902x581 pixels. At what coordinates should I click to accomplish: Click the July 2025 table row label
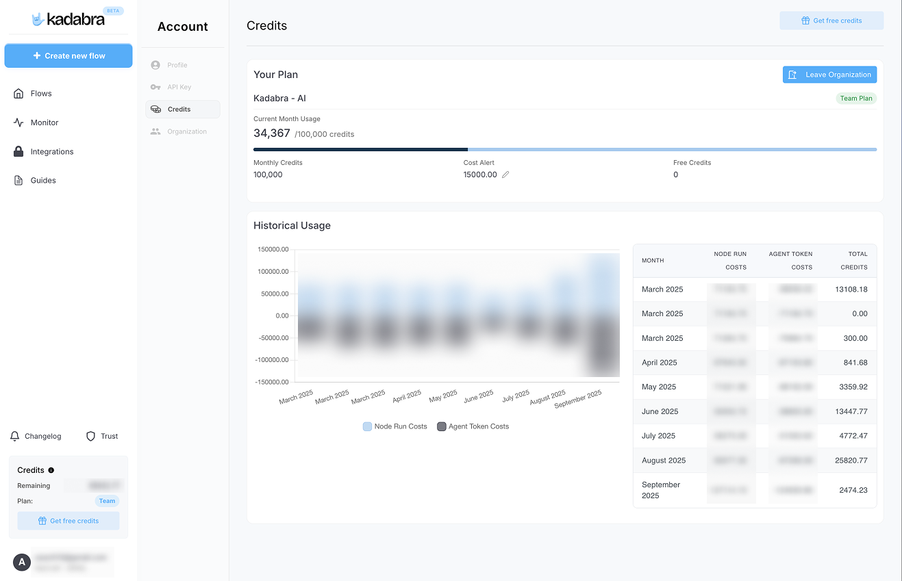(x=659, y=436)
